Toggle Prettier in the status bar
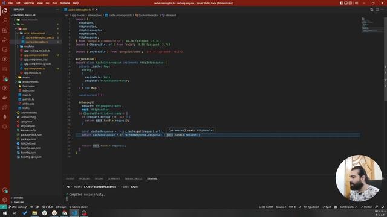The image size is (387, 217). coord(366,207)
